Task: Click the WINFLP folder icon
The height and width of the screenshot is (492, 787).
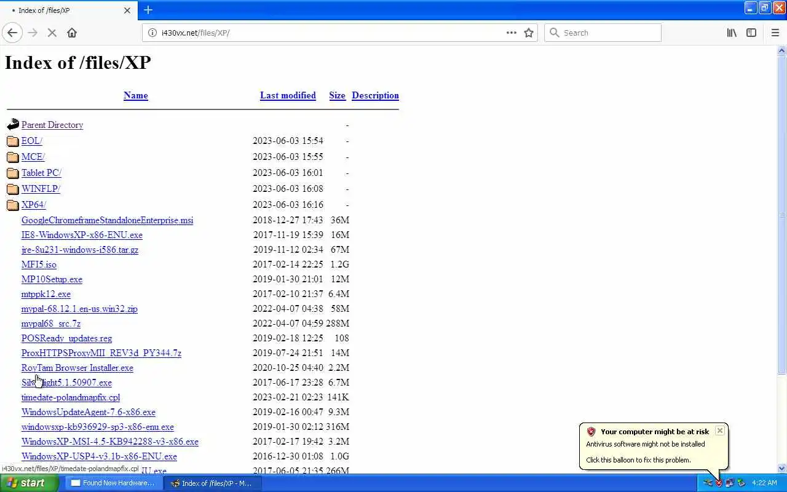Action: [x=13, y=189]
